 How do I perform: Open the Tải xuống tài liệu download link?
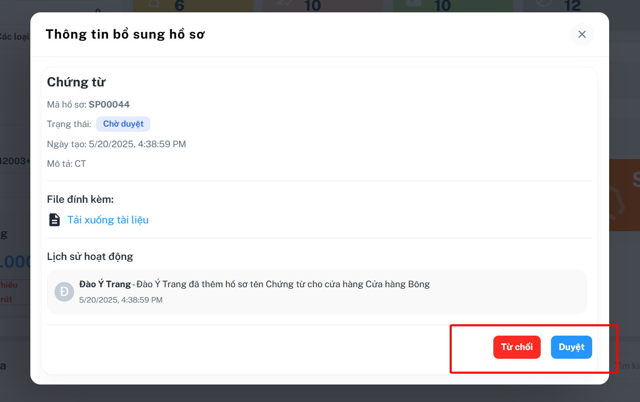[108, 220]
